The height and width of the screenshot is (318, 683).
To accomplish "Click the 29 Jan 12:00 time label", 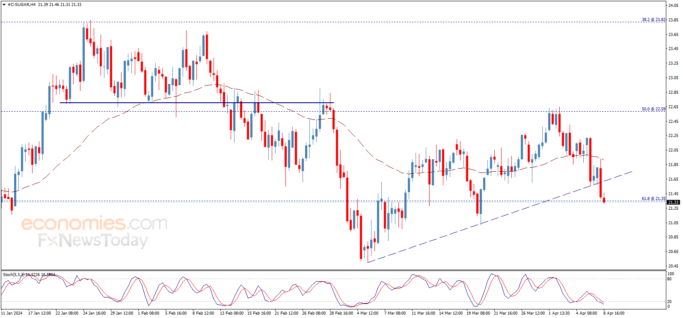I will coord(122,313).
